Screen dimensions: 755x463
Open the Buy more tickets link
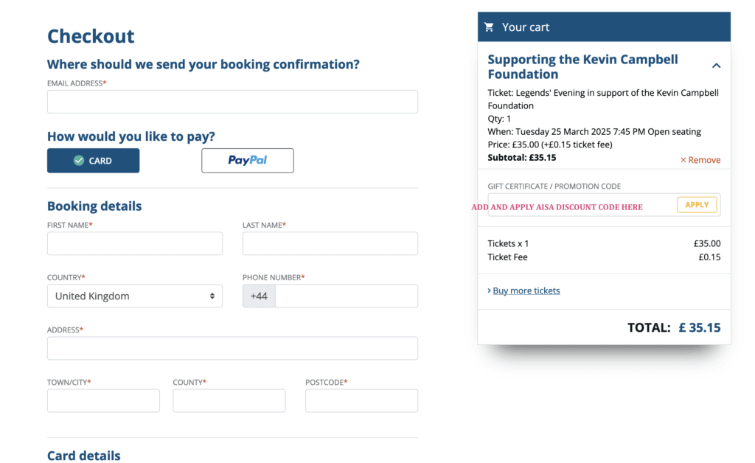pyautogui.click(x=526, y=290)
